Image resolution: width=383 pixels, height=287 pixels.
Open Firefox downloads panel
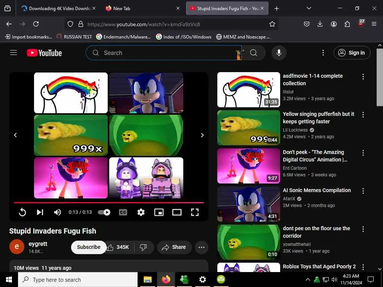tap(320, 24)
